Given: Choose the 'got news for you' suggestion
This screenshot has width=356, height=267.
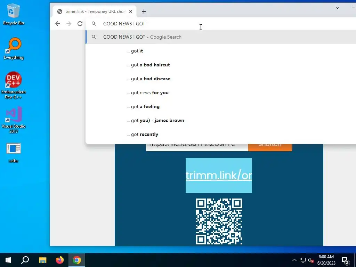Looking at the screenshot, I should point(221,92).
